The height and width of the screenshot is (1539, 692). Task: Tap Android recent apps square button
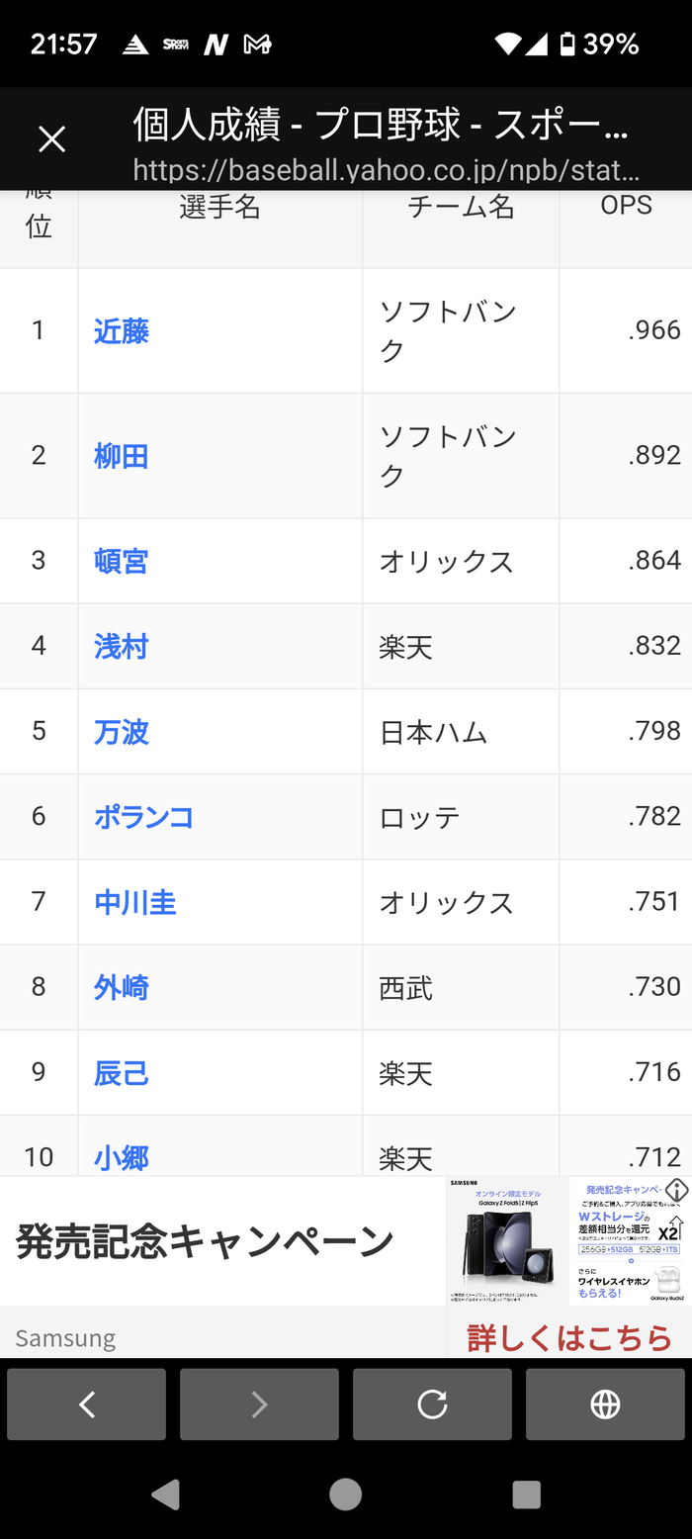coord(527,1494)
